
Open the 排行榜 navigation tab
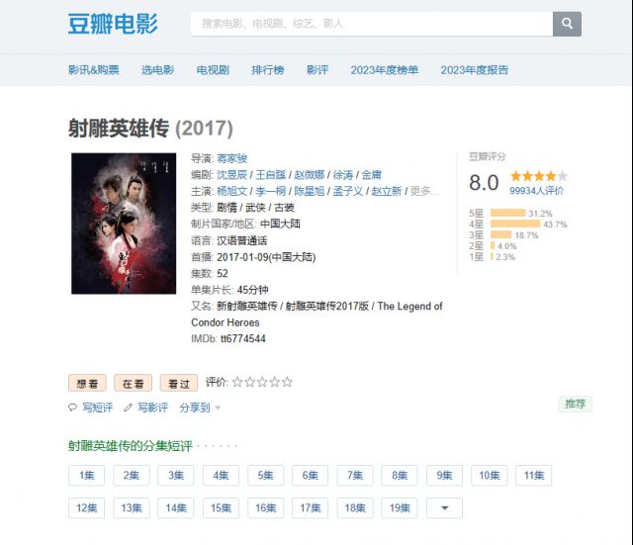pyautogui.click(x=268, y=70)
